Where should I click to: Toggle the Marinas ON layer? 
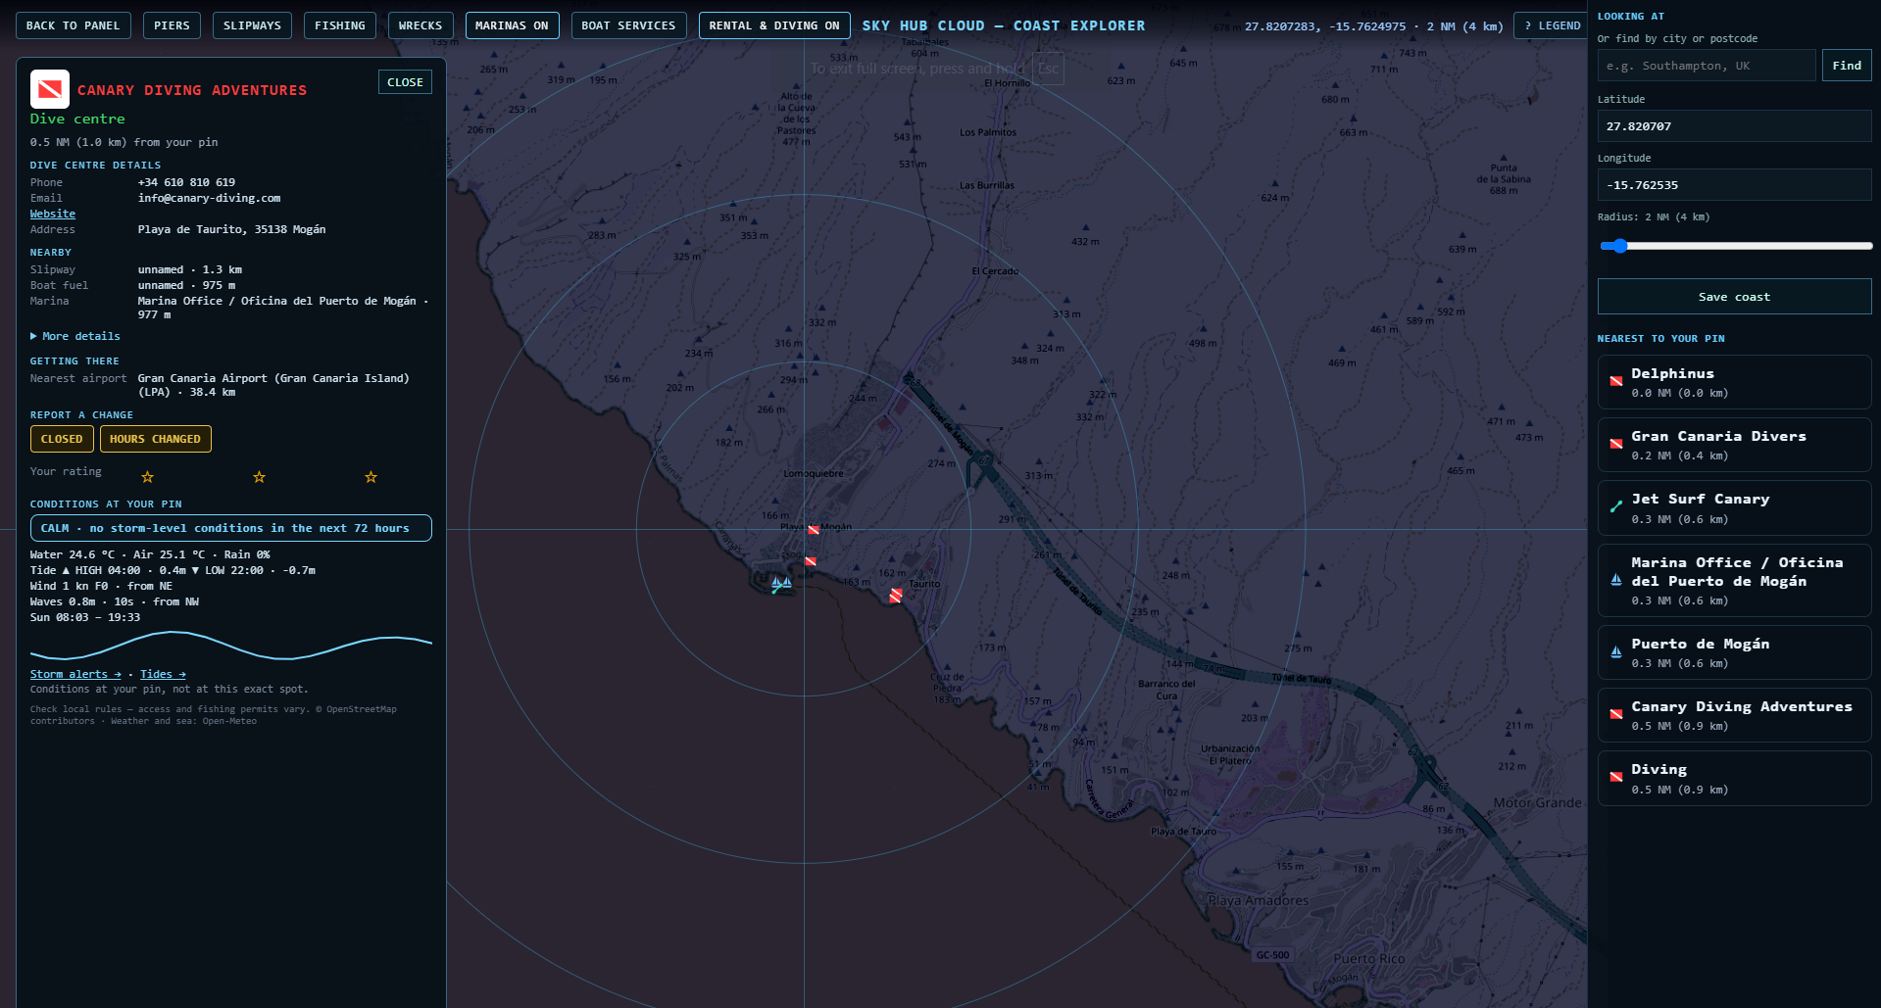512,25
